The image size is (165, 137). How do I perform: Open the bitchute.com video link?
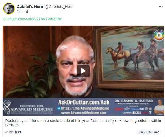[x=33, y=19]
